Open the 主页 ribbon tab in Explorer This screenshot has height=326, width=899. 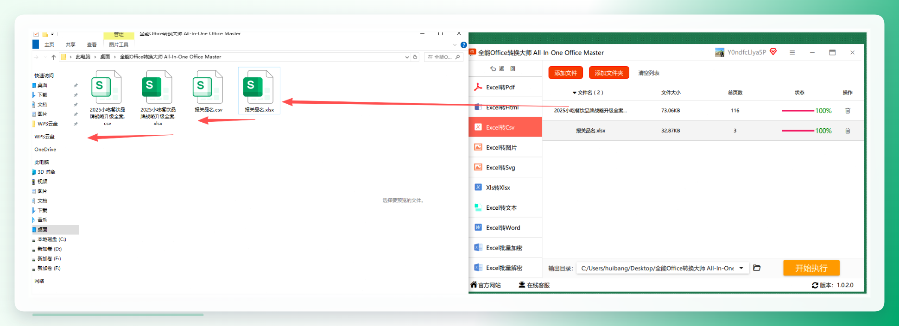click(49, 45)
